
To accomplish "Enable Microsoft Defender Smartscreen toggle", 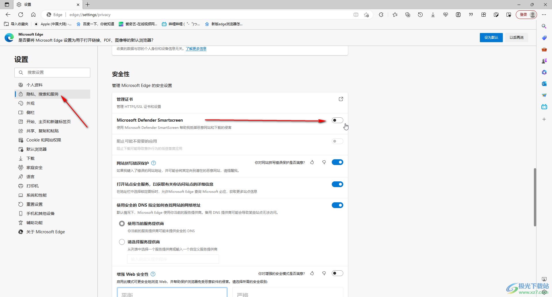I will coord(338,120).
